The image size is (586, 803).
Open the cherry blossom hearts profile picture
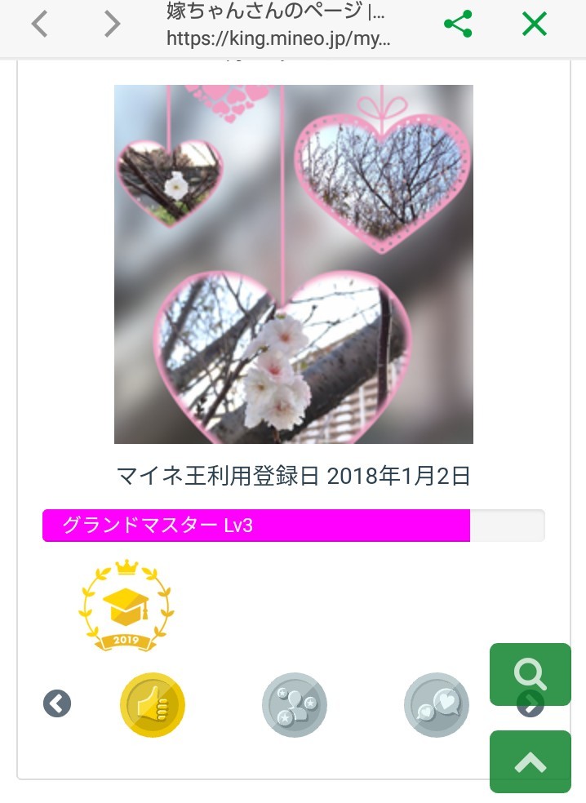[294, 264]
